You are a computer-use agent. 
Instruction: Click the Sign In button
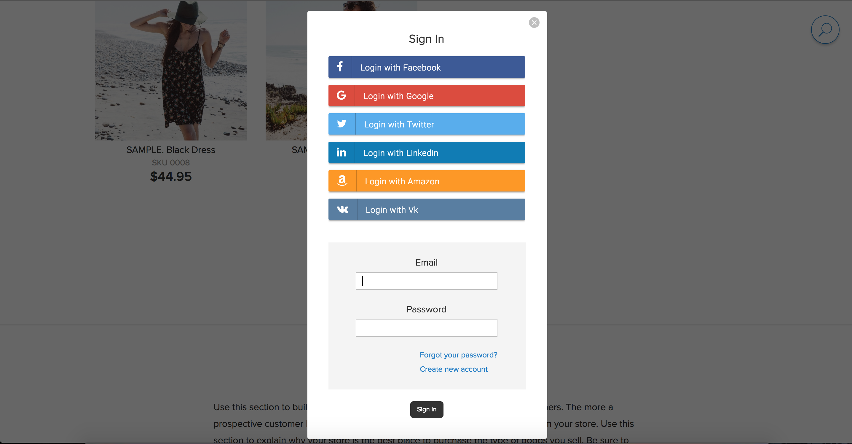pos(426,409)
